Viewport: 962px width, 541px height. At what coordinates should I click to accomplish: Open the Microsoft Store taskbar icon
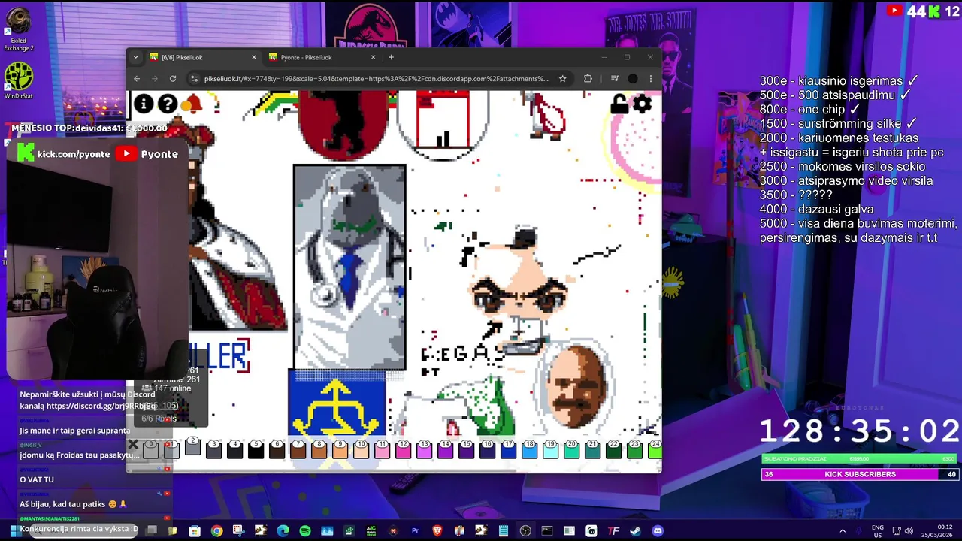[x=195, y=531]
